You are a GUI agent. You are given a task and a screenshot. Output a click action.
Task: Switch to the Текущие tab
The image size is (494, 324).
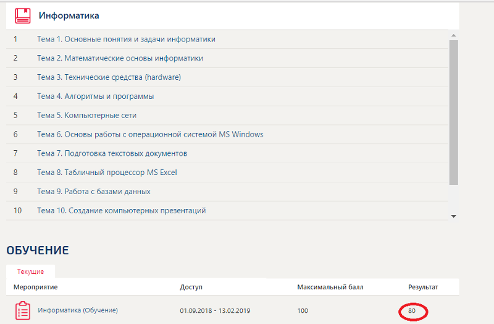pos(30,271)
